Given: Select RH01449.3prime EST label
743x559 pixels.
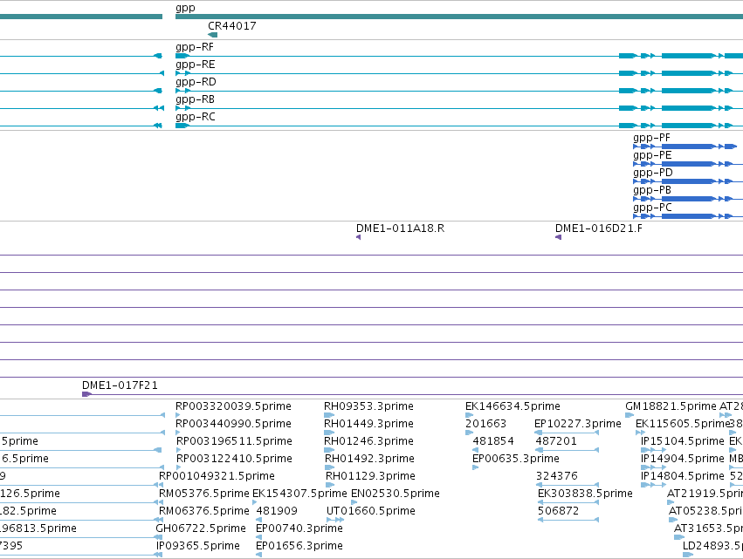Looking at the screenshot, I should 368,424.
